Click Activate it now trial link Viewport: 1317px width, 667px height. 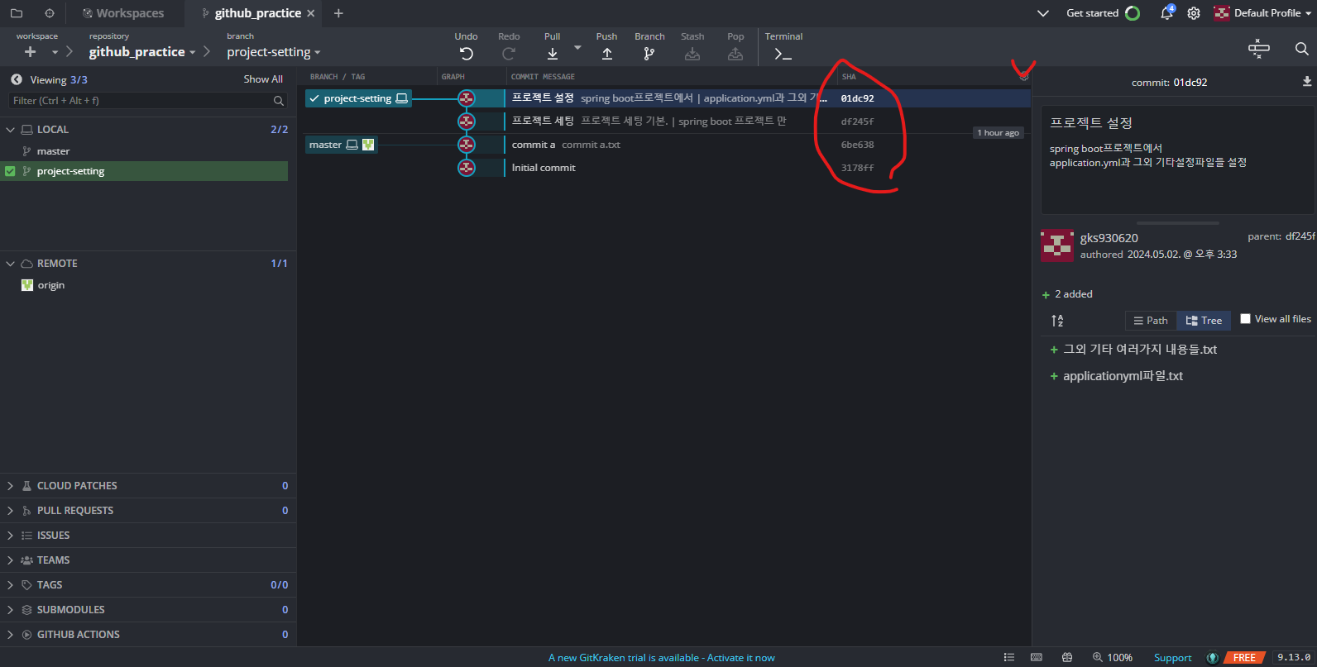[740, 658]
